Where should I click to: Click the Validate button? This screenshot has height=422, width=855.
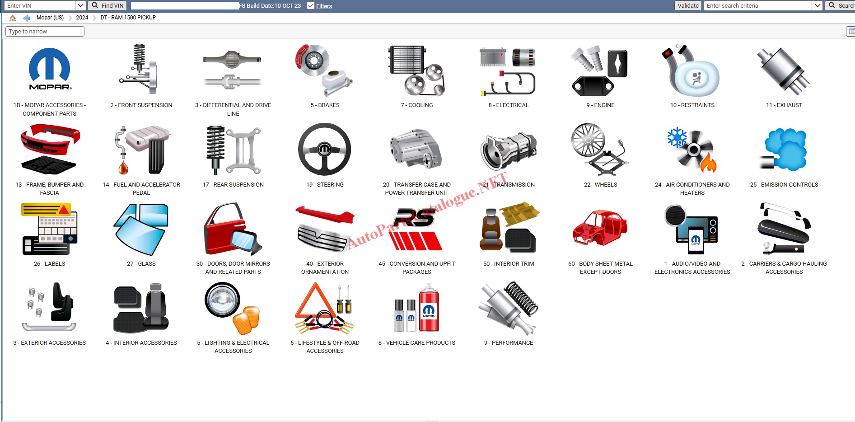click(x=688, y=5)
